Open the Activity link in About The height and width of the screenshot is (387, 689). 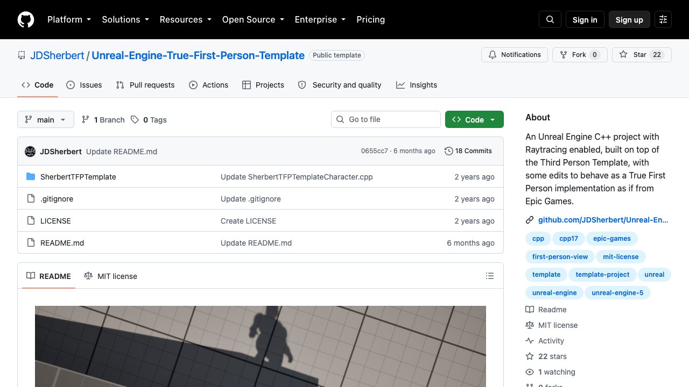point(545,341)
